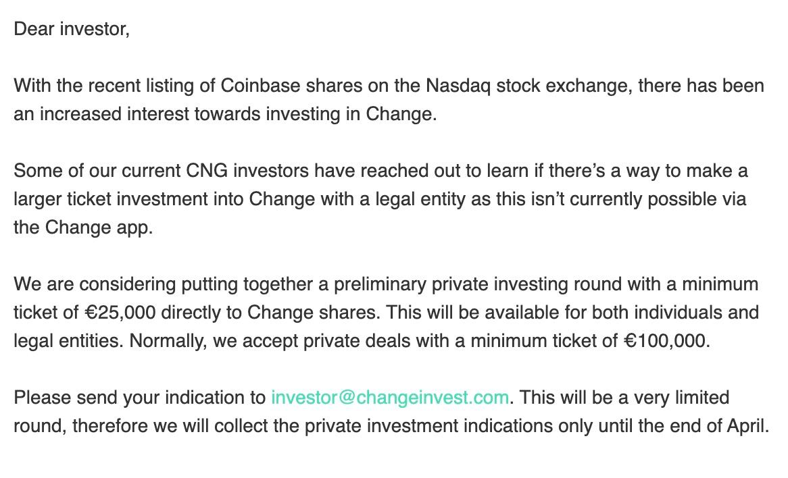Click the "Dear investor," greeting line
This screenshot has height=478, width=788.
pyautogui.click(x=72, y=30)
